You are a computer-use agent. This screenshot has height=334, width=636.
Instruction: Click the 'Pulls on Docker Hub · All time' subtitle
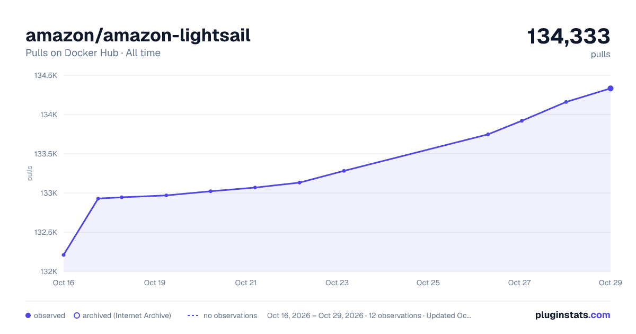pos(93,53)
